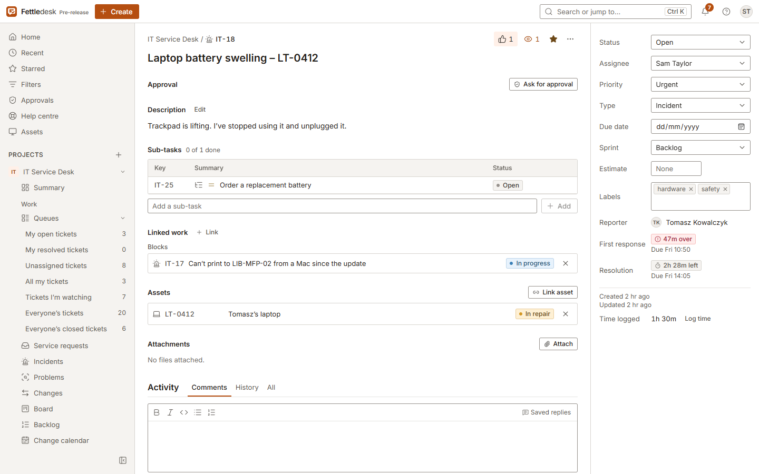Screen dimensions: 759x474
Task: Open the due date calendar picker
Action: (741, 126)
